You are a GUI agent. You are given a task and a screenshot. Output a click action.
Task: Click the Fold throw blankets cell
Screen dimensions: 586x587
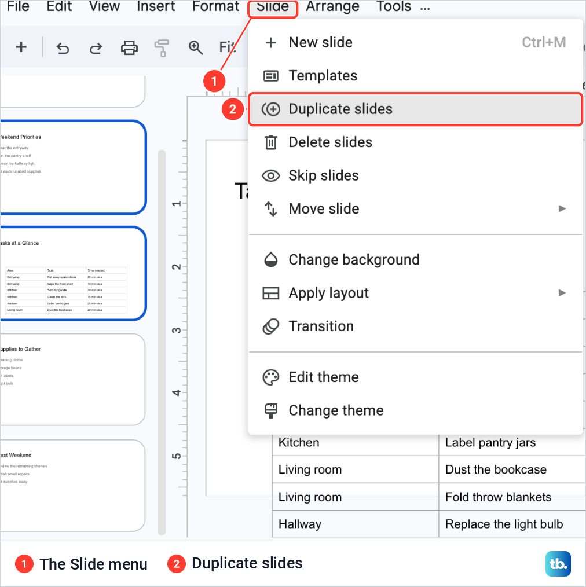tap(512, 497)
